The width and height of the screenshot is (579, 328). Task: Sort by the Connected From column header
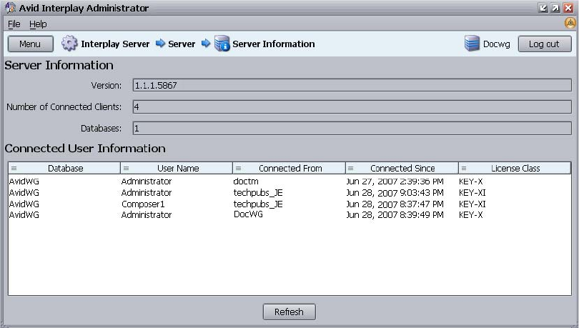290,168
